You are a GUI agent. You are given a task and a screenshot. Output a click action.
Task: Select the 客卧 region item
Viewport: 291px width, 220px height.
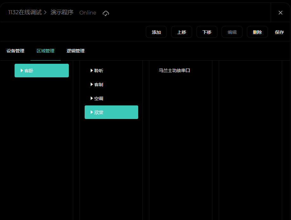pos(42,71)
